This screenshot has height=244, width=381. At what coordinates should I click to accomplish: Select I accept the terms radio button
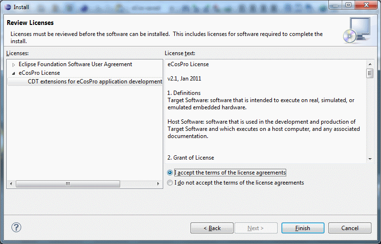(x=170, y=173)
